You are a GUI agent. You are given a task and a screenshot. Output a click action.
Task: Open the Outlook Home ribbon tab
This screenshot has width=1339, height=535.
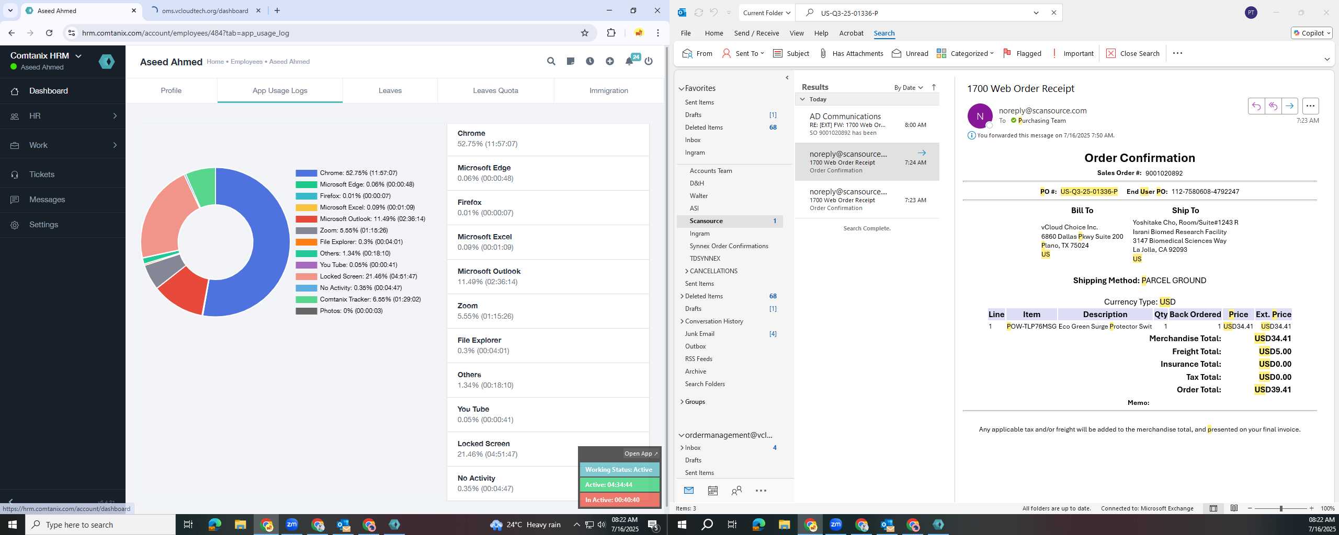coord(714,33)
